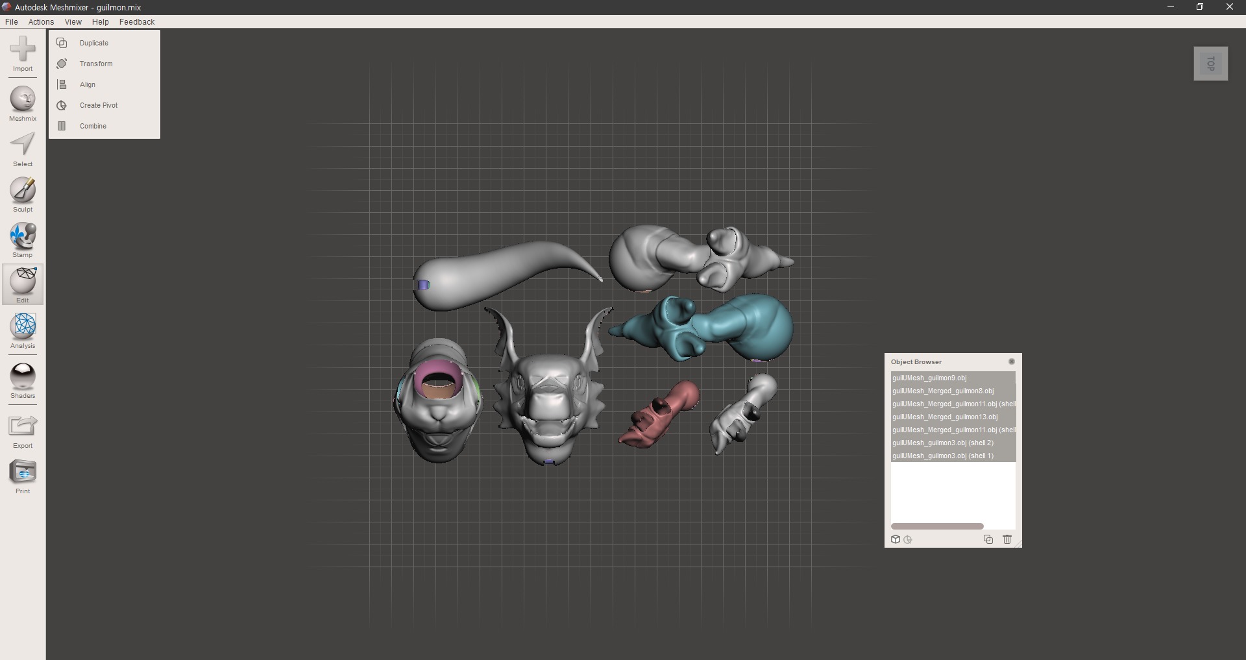Screen dimensions: 1246x660
Task: Click the Top view cube
Action: pyautogui.click(x=1211, y=64)
